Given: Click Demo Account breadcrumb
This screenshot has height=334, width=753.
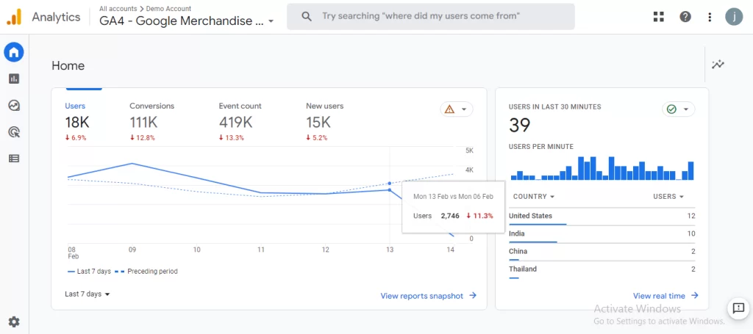Looking at the screenshot, I should (168, 9).
